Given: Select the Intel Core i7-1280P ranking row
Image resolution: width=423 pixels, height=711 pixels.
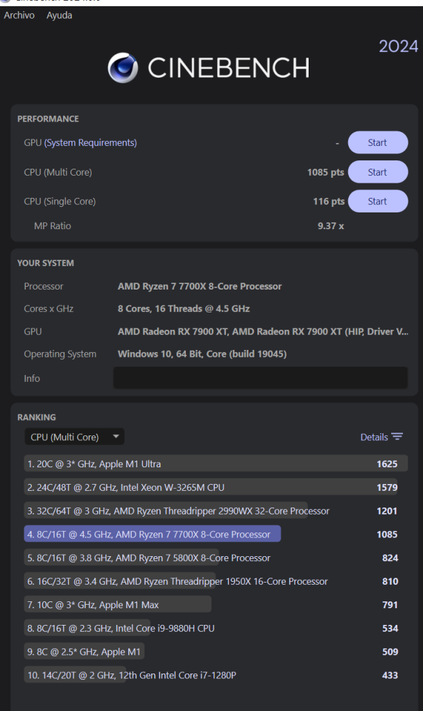Looking at the screenshot, I should 216,675.
